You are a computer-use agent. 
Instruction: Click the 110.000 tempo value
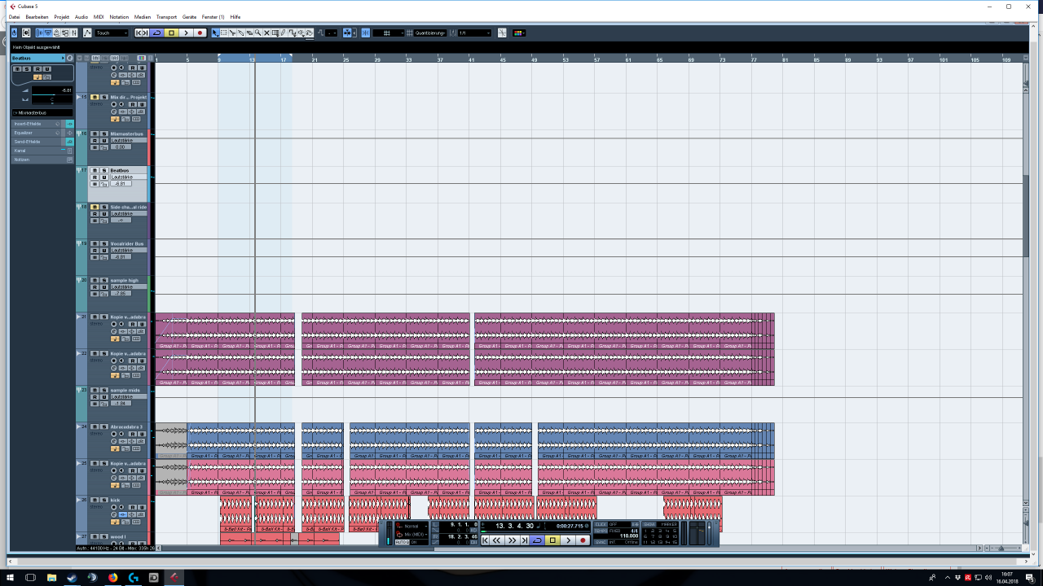[627, 536]
